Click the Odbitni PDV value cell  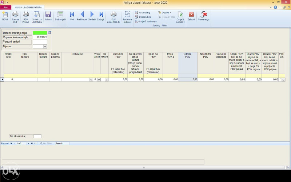188,79
